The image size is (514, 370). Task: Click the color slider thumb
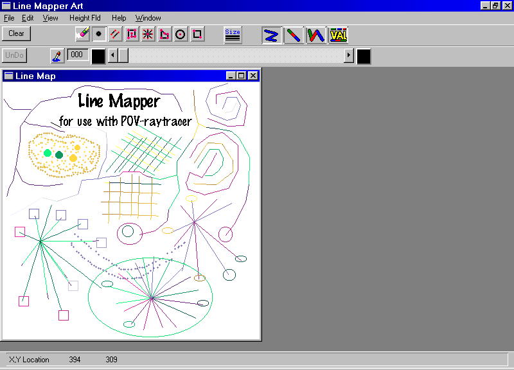123,55
